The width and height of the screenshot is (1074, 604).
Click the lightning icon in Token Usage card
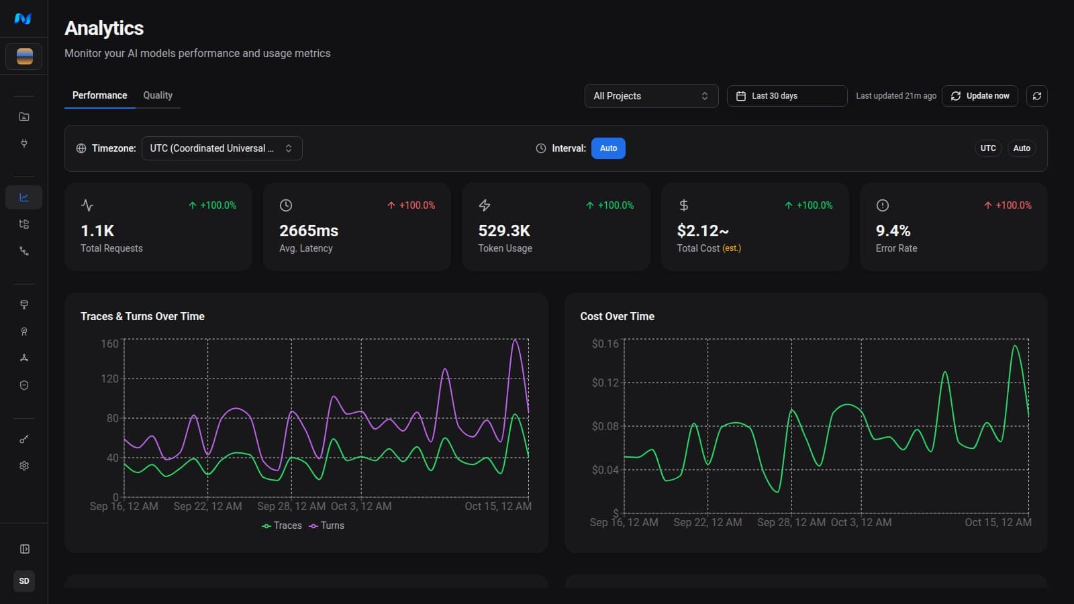tap(485, 205)
